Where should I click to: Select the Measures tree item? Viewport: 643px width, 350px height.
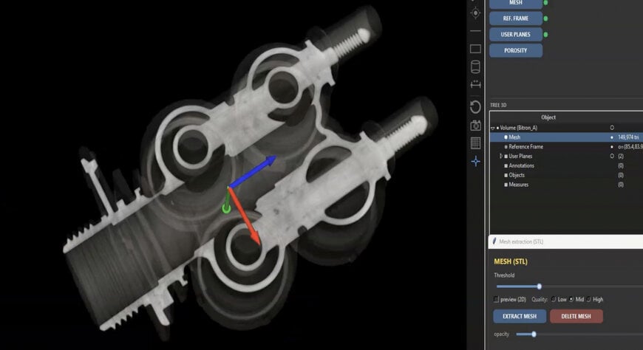[518, 185]
